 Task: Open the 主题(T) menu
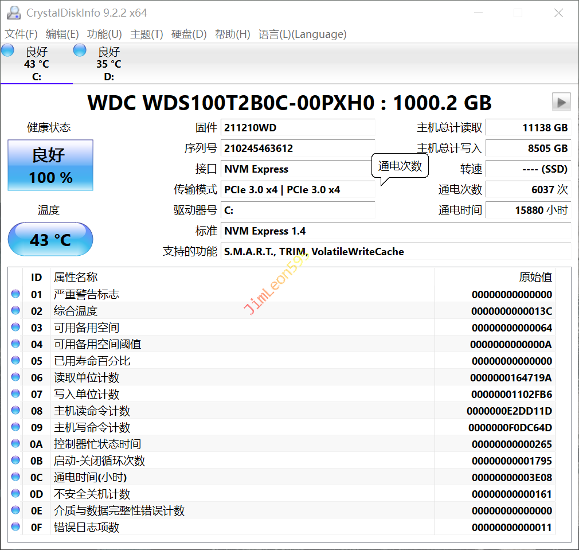coord(147,34)
